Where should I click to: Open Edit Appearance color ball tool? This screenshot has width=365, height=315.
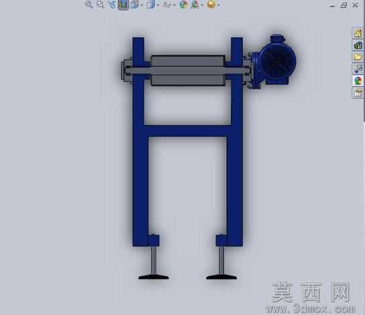tap(183, 5)
